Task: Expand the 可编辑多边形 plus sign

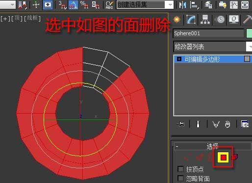Action: 179,59
